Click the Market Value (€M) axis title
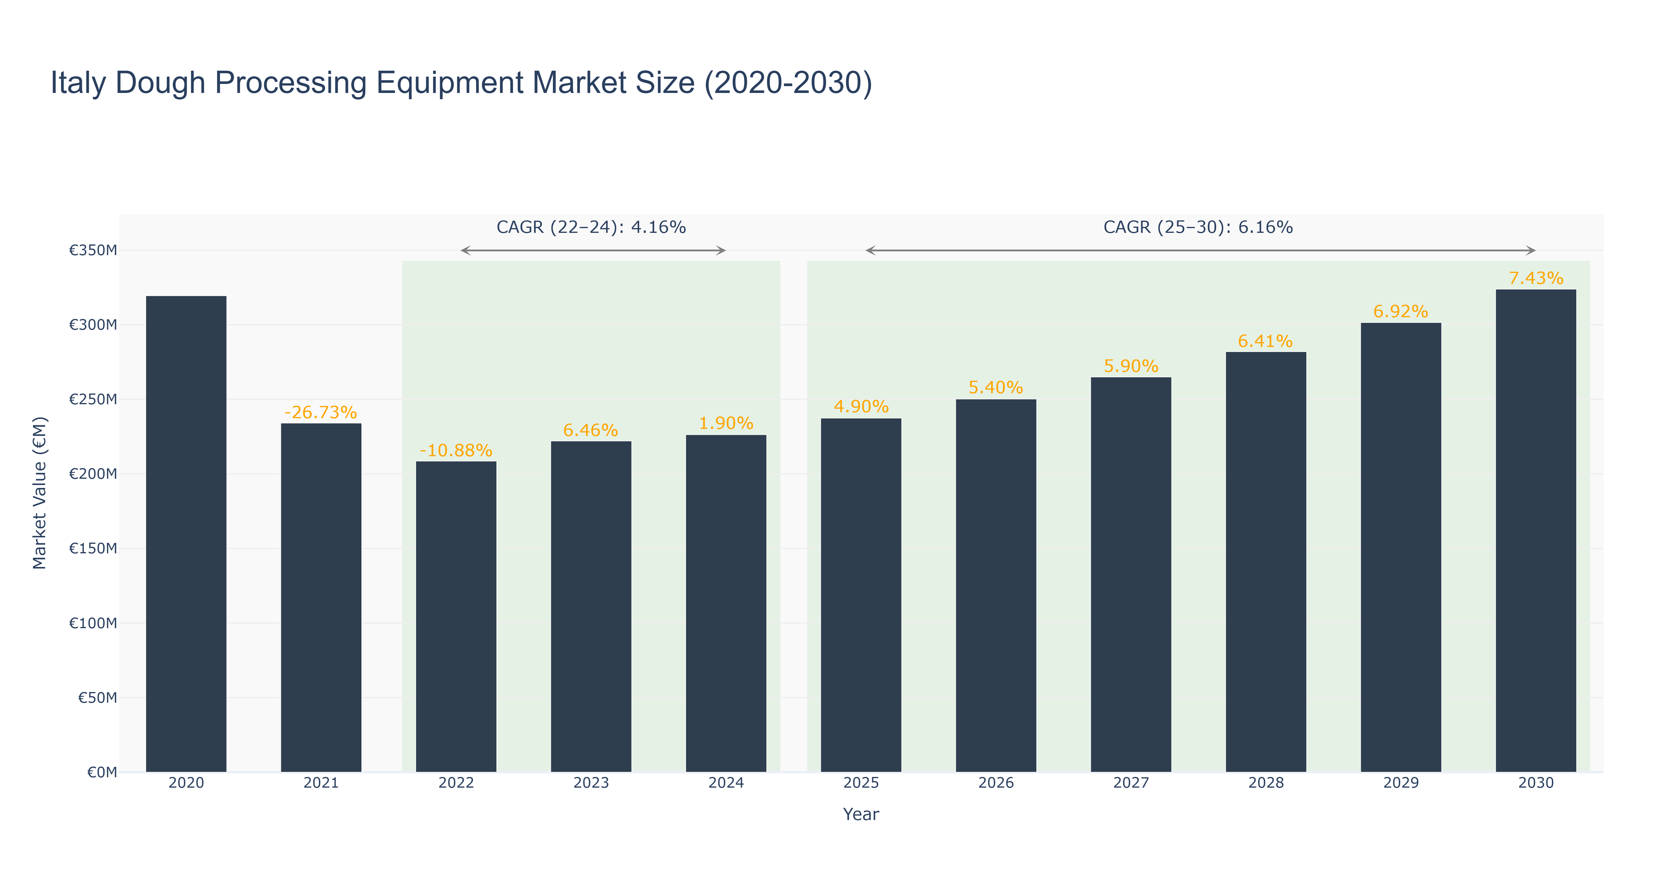The image size is (1663, 891). (40, 493)
